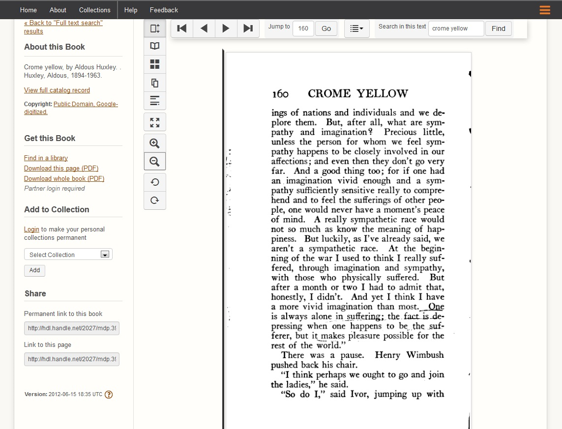Rotate page clockwise

point(155,200)
